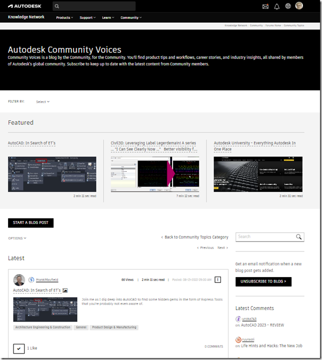The width and height of the screenshot is (322, 360).
Task: Click the 66 Views text
Action: (127, 280)
